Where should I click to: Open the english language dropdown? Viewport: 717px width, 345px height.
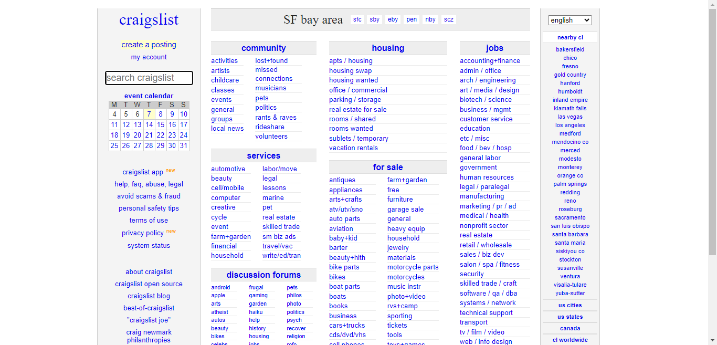coord(570,20)
